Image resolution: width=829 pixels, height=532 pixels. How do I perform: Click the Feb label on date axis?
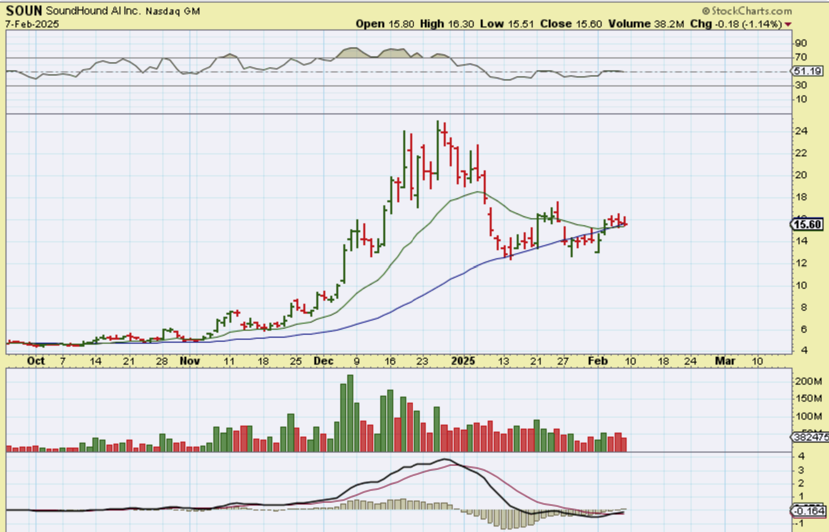[598, 361]
